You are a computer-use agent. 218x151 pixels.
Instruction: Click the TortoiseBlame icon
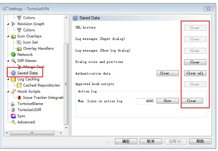[13, 104]
